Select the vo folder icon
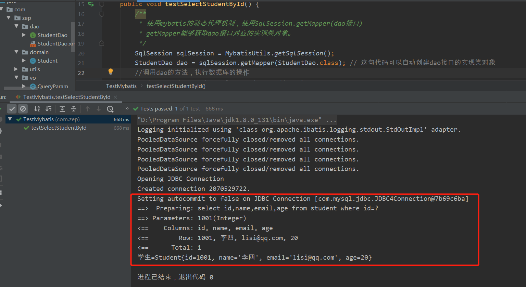The image size is (526, 287). tap(25, 78)
